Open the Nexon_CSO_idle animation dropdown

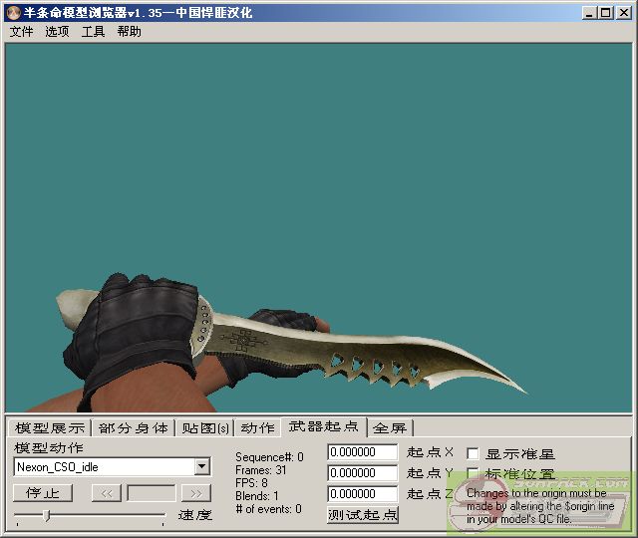click(x=202, y=466)
